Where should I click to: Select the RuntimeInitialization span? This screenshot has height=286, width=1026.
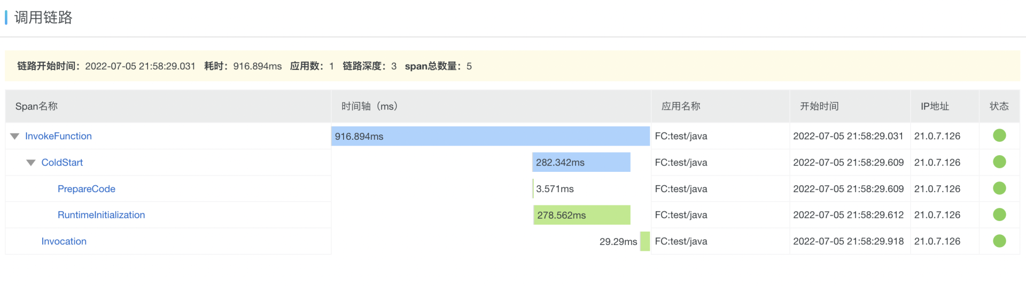coord(101,215)
